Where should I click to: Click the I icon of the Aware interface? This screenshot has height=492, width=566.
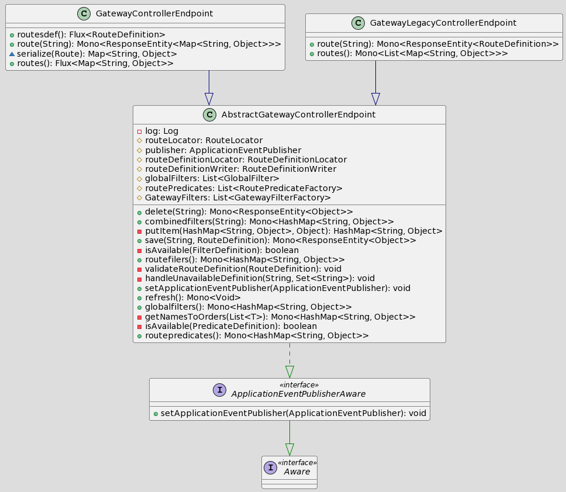tap(271, 467)
